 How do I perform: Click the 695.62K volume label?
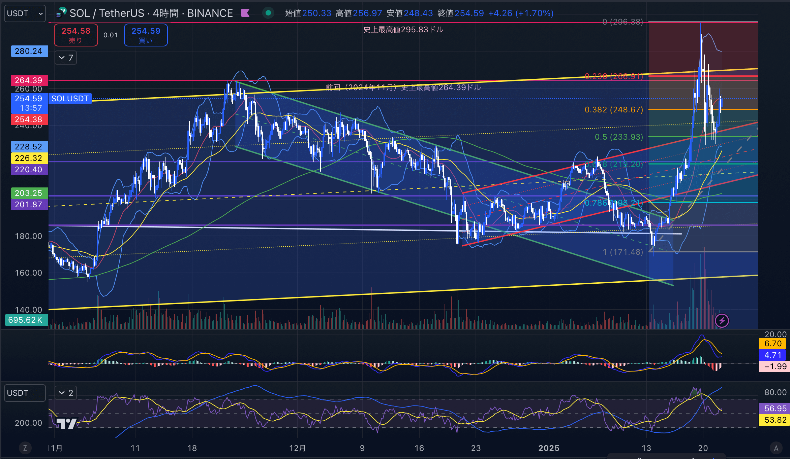(x=26, y=320)
